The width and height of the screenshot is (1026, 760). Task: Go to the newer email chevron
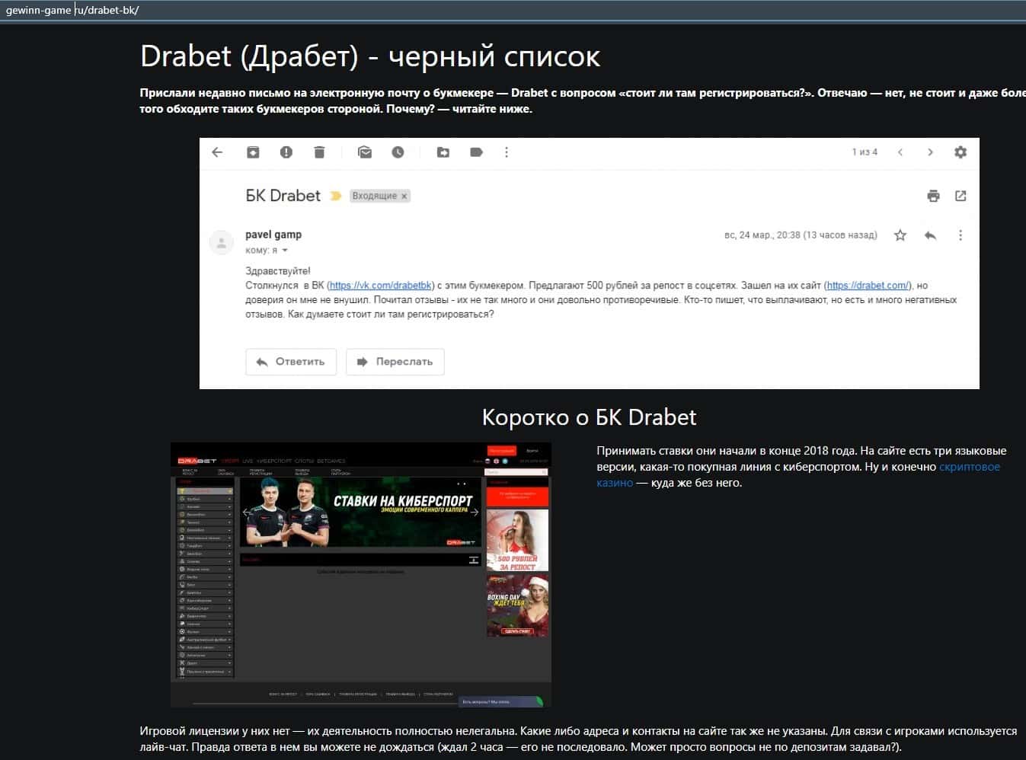pyautogui.click(x=900, y=152)
